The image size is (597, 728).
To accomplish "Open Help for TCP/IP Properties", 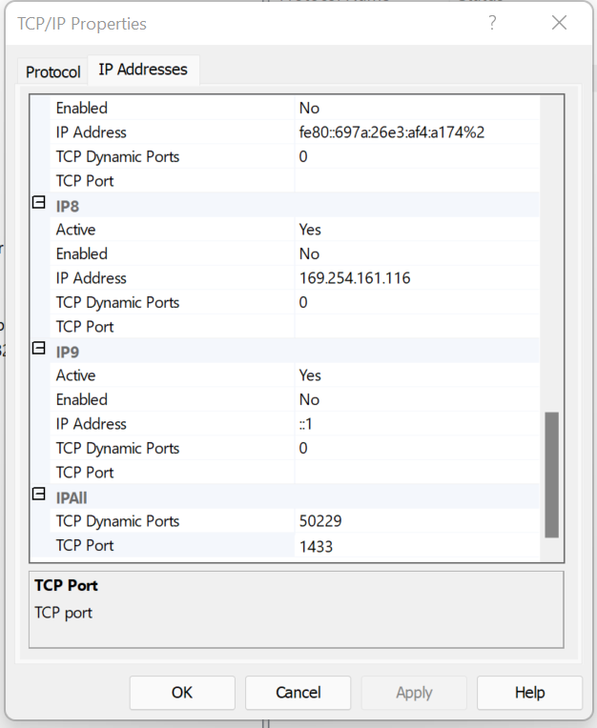I will (529, 693).
